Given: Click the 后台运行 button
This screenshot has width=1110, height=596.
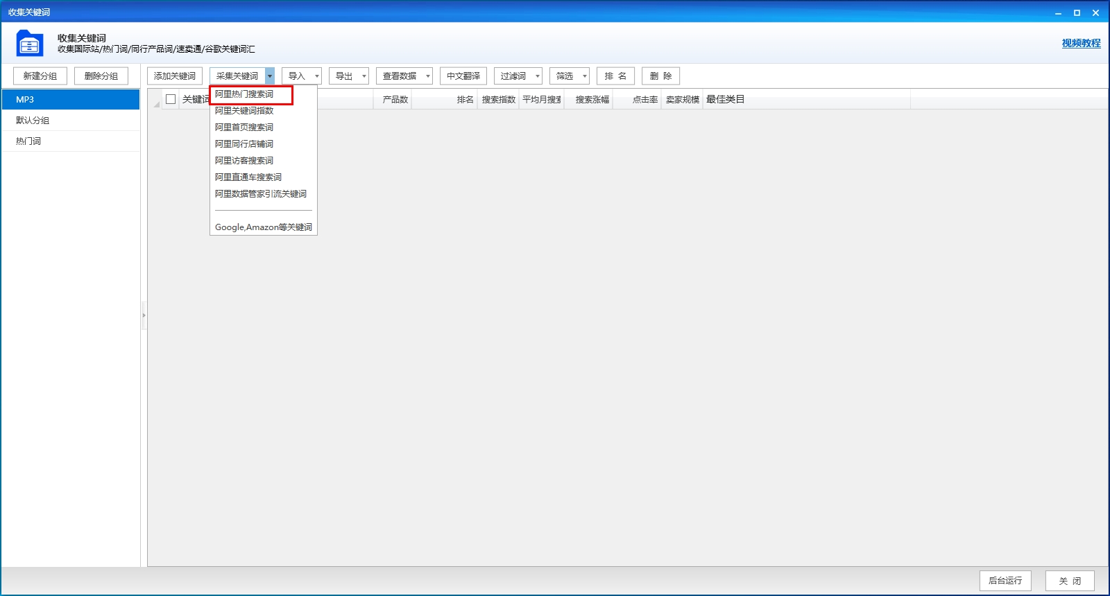Looking at the screenshot, I should (1005, 581).
